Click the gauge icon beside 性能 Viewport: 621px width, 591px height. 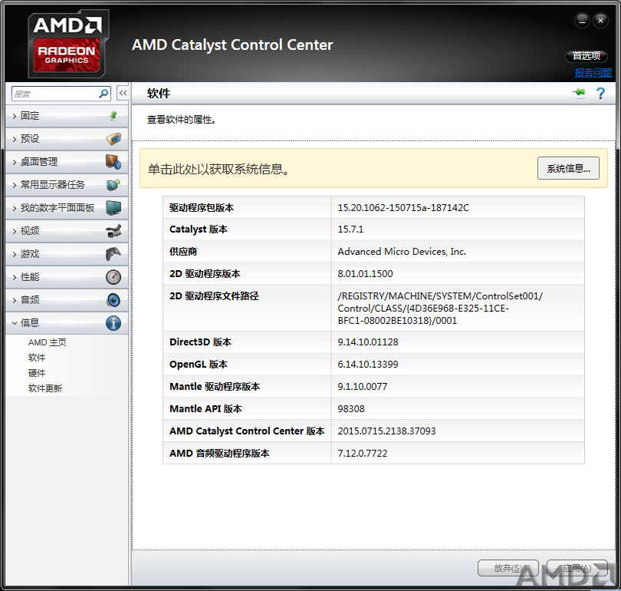tap(113, 276)
